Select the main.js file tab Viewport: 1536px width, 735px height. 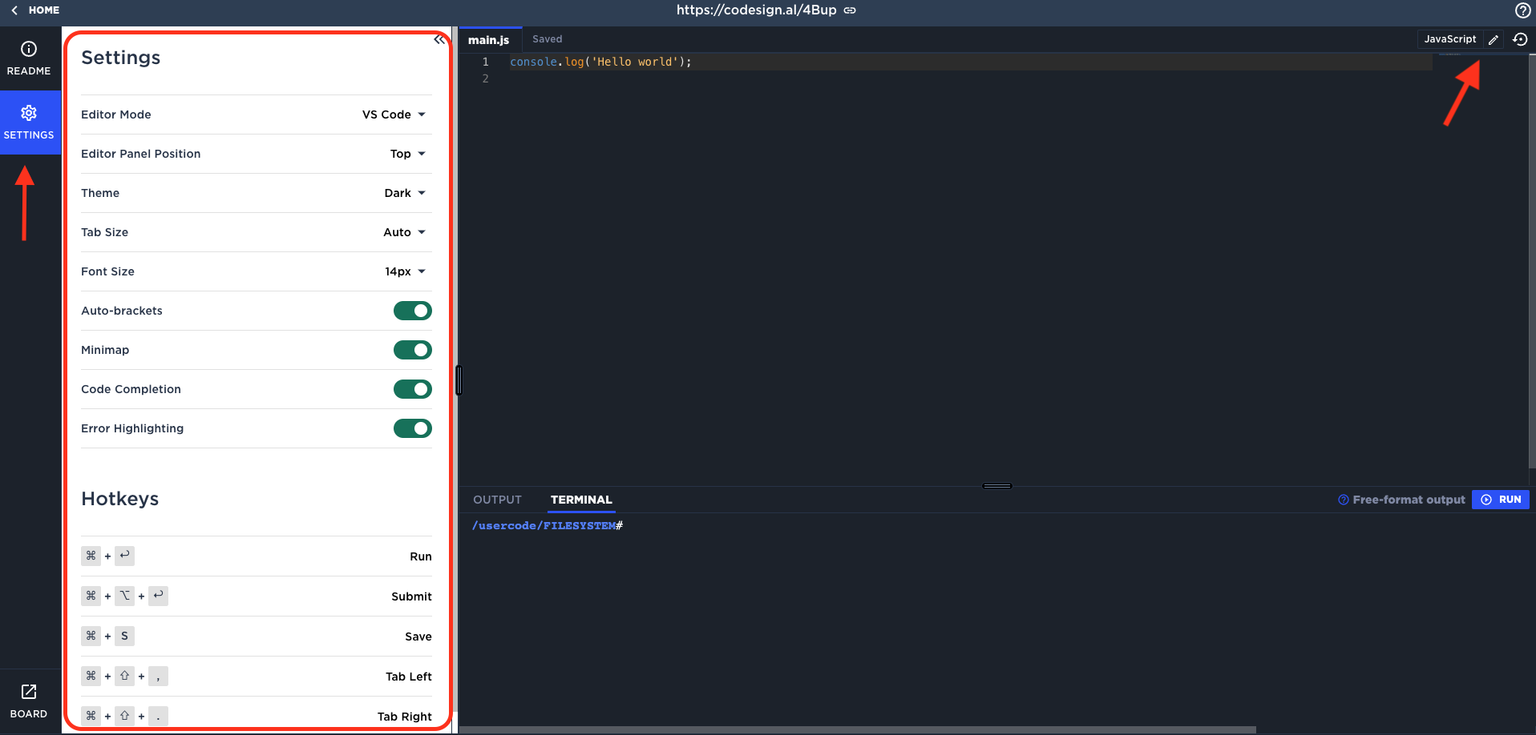click(x=489, y=40)
